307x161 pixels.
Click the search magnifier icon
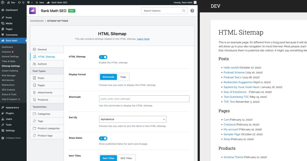184,11
